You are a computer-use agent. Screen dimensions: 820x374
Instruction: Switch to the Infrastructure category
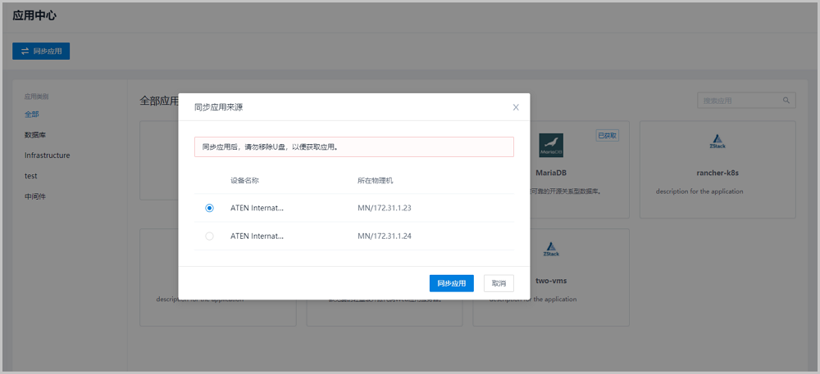(x=47, y=155)
